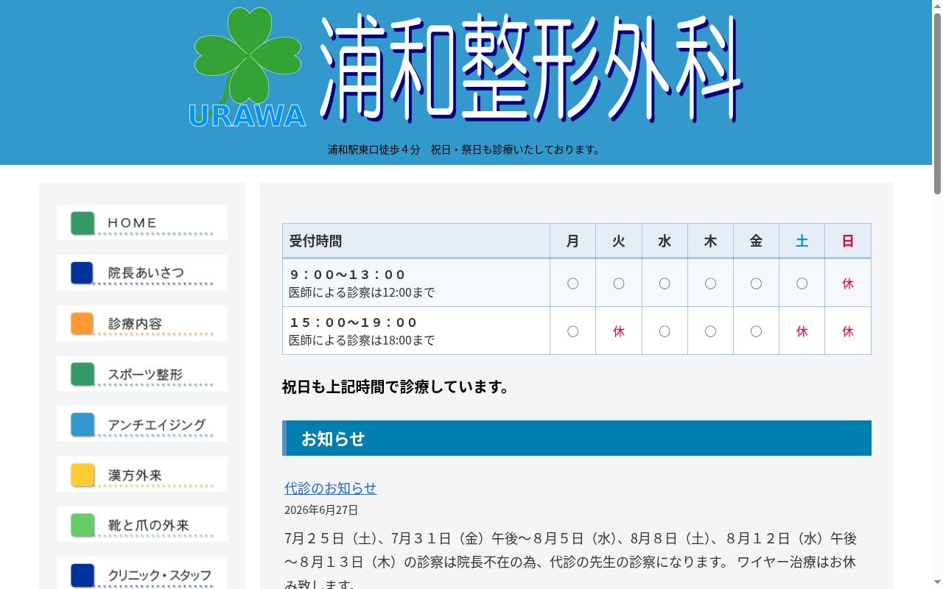This screenshot has width=943, height=589.
Task: Click yellow square icon beside 漢方外来
Action: click(x=83, y=475)
